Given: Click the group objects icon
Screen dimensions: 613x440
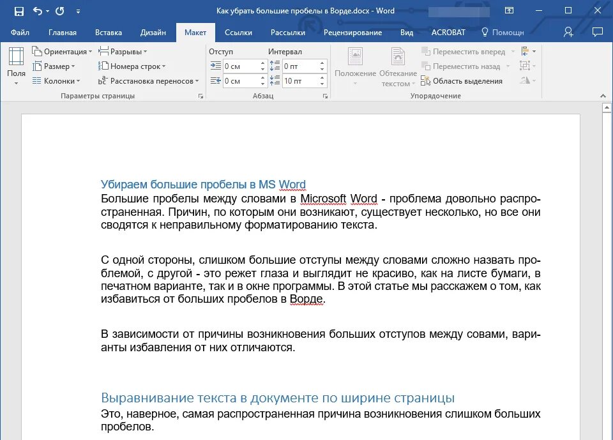Looking at the screenshot, I should [x=527, y=66].
